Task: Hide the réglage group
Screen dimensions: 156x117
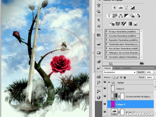Action: tap(105, 82)
